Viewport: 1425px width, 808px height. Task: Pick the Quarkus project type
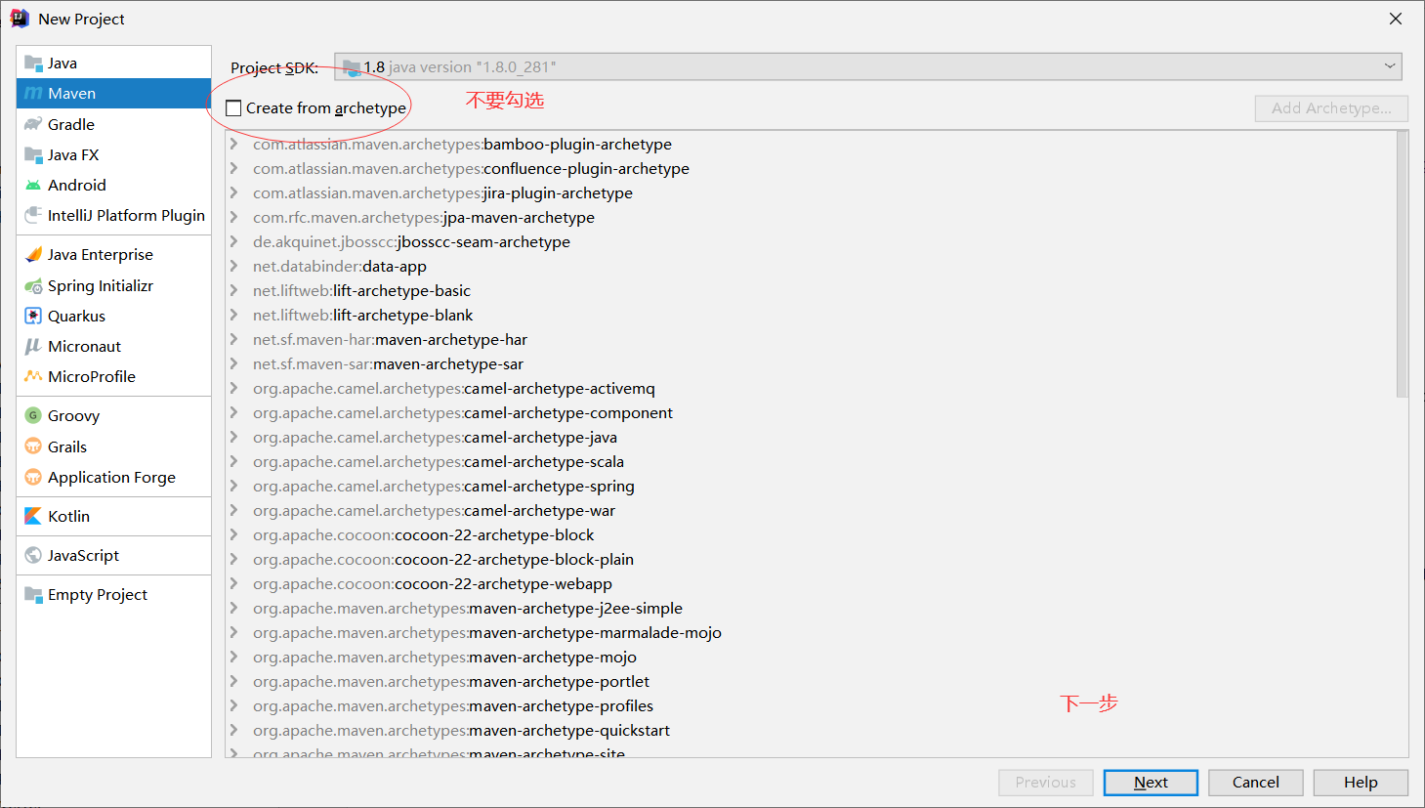(x=113, y=316)
